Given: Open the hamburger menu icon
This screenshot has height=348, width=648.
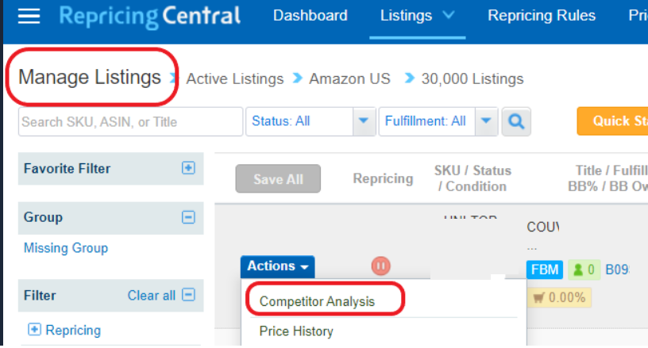Looking at the screenshot, I should [x=29, y=16].
